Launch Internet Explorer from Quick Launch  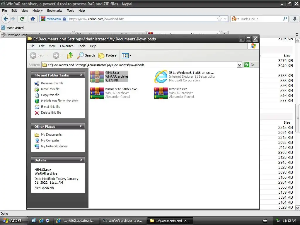coord(41,221)
